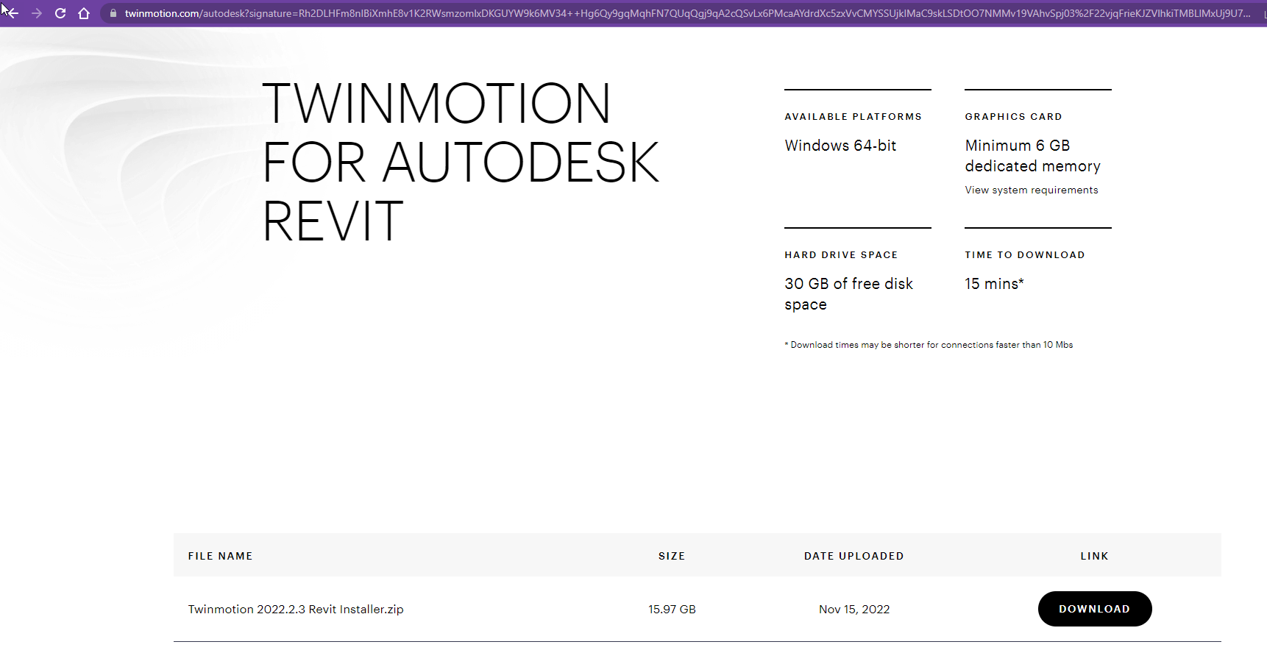Click the TIME TO DOWNLOAD label
Screen dimensions: 1267x664
pyautogui.click(x=1025, y=254)
